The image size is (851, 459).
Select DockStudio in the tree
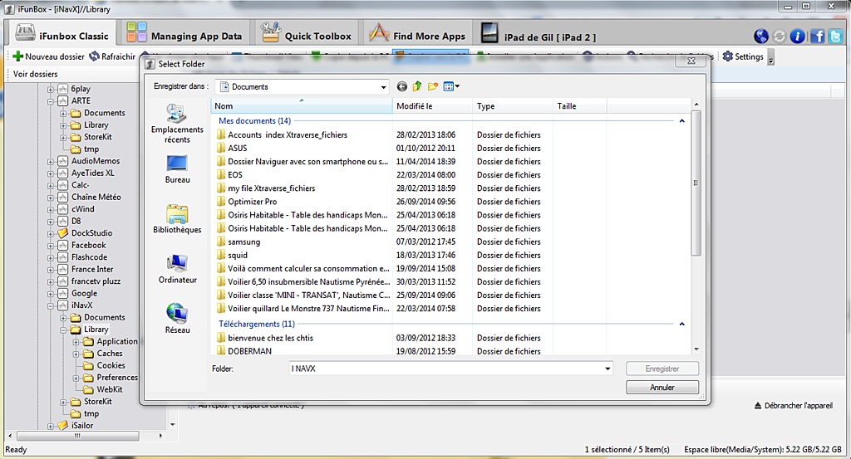tap(91, 233)
